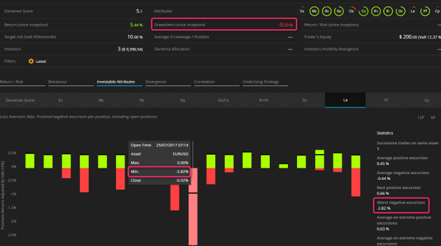Click the Dc attribute circle icon
Viewport: 441px width, 246px height.
click(401, 11)
